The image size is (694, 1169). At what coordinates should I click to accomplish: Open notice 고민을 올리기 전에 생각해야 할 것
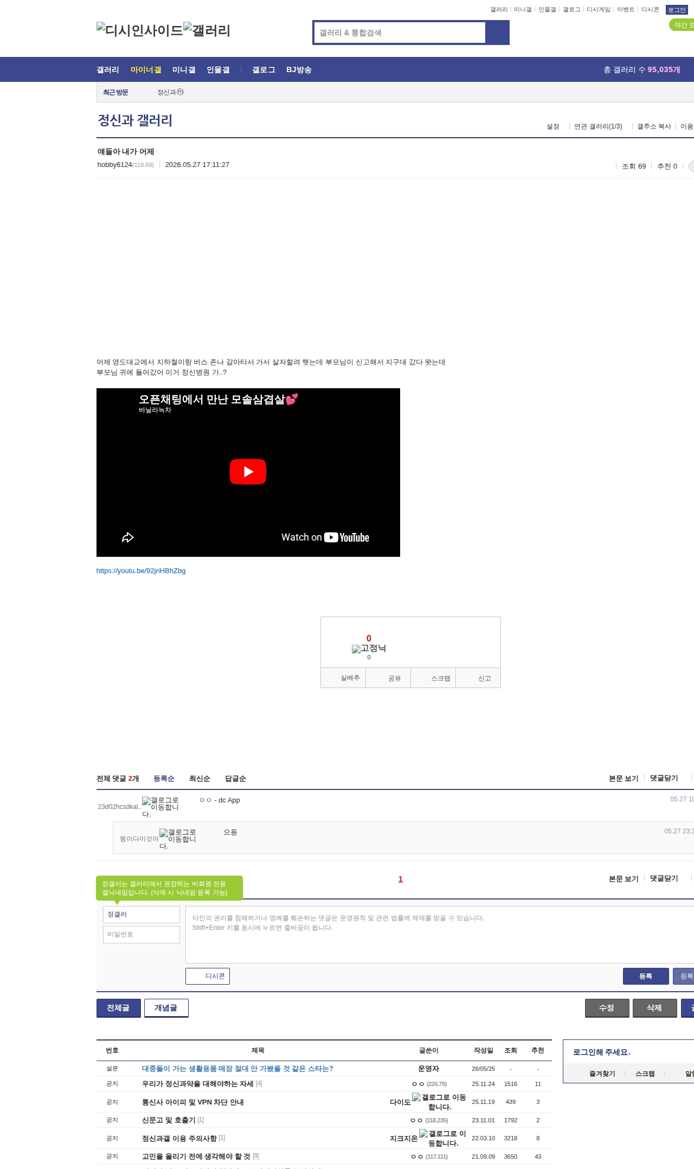[196, 1157]
